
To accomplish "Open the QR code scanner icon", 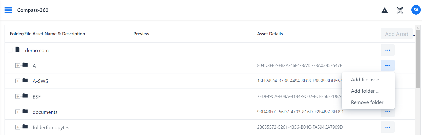I will pyautogui.click(x=400, y=10).
